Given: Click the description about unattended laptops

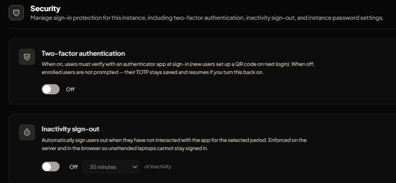Looking at the screenshot, I should tap(174, 144).
